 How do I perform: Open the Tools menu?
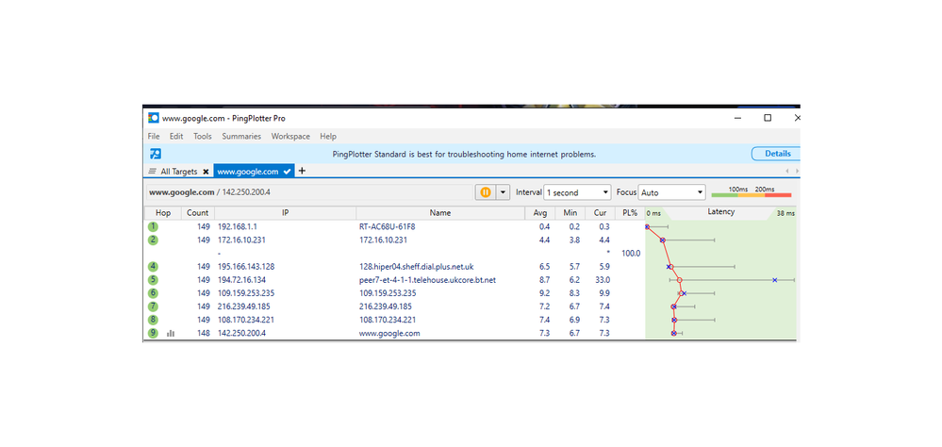(x=203, y=137)
